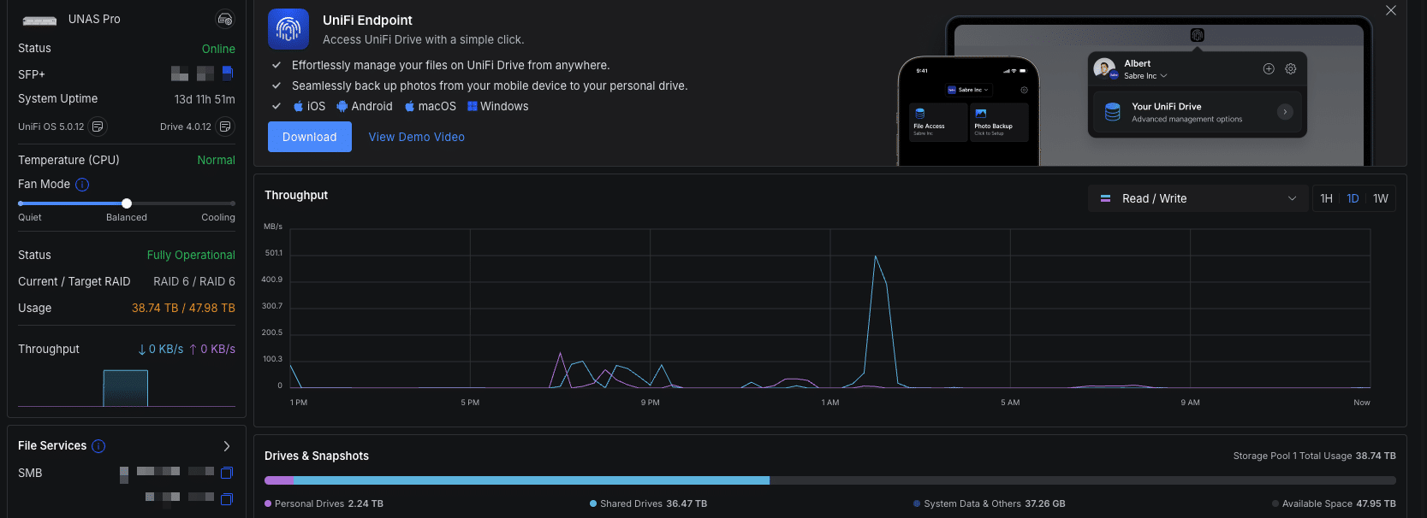Set fan mode to Quiet
The height and width of the screenshot is (518, 1427).
[30, 217]
